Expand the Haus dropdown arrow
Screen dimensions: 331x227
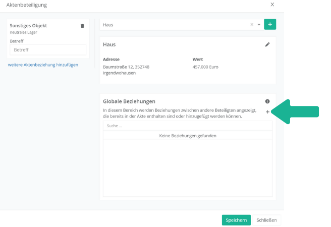pos(259,24)
